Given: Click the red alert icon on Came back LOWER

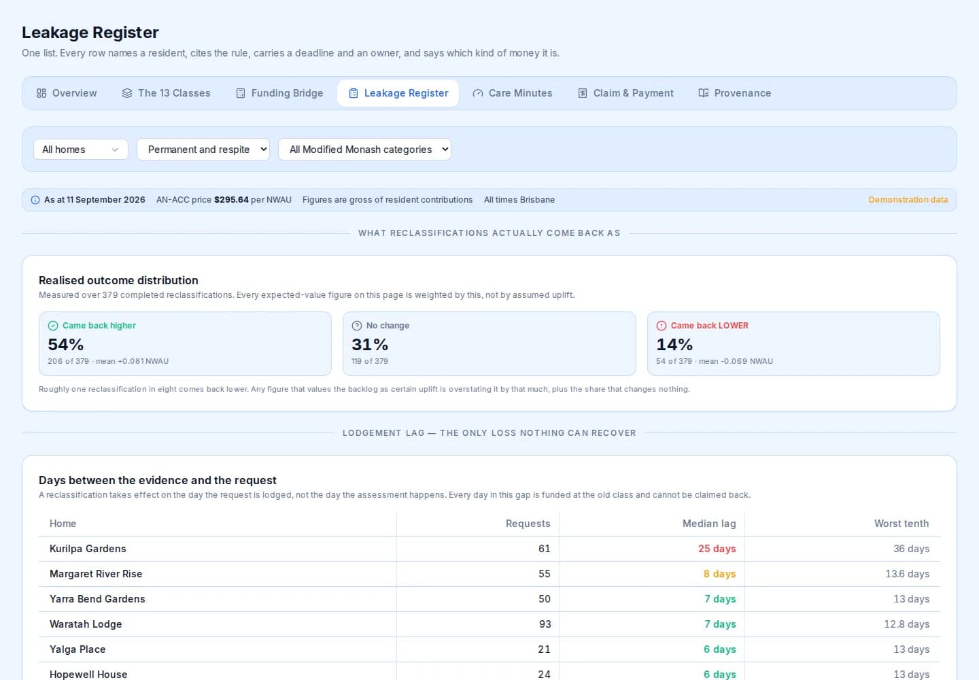Looking at the screenshot, I should (x=662, y=326).
